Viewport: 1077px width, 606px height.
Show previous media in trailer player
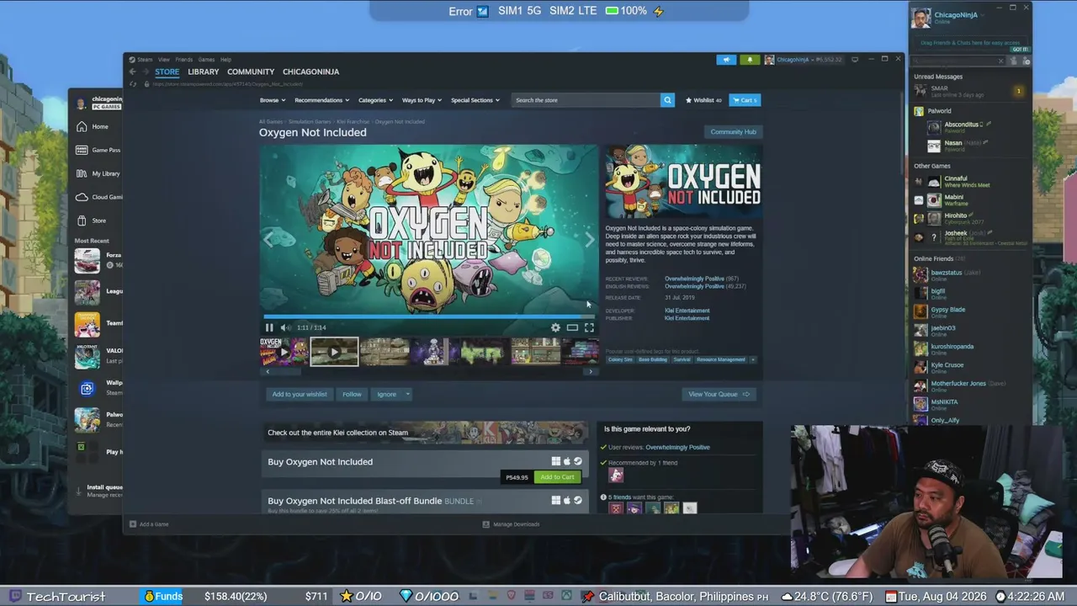point(269,240)
